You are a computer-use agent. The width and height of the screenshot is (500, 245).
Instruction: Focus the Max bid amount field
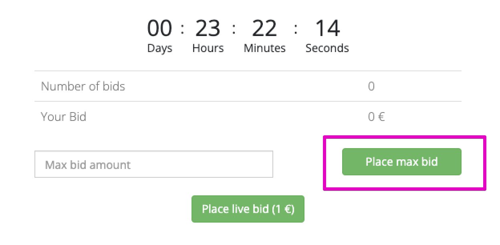154,164
